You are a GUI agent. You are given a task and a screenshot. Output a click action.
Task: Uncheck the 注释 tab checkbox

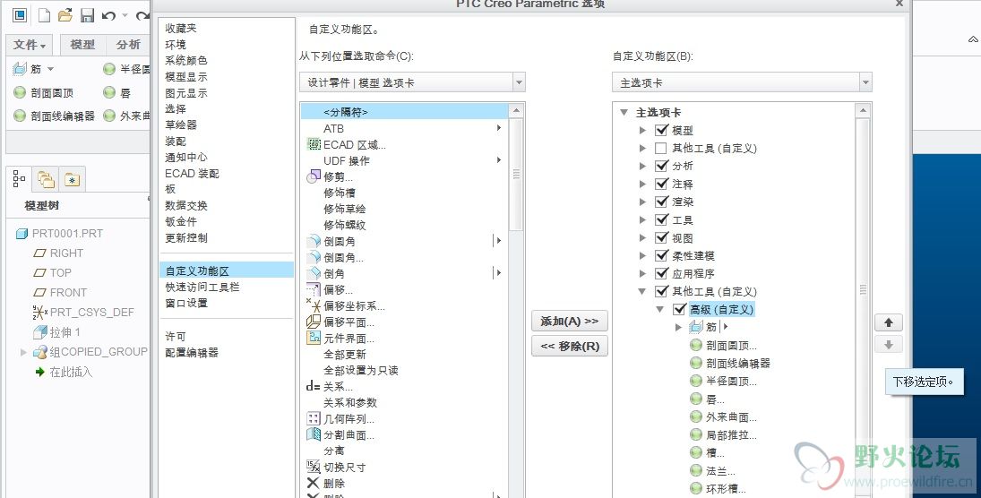(661, 184)
